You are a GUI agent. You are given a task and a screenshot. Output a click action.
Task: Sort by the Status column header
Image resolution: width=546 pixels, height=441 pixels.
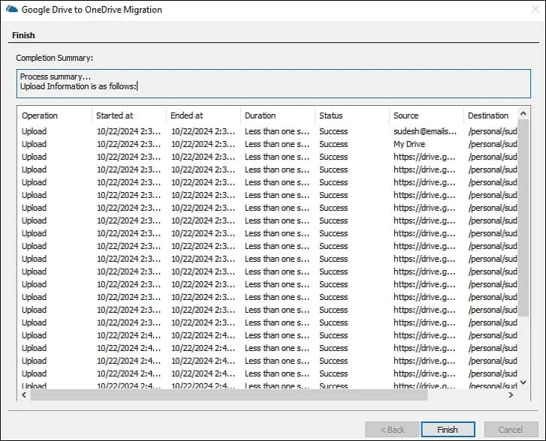[x=352, y=115]
